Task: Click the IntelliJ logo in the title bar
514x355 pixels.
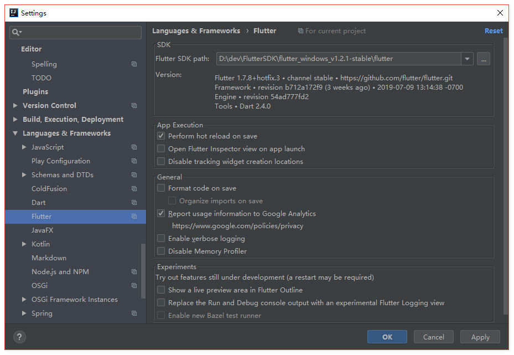Action: point(14,13)
